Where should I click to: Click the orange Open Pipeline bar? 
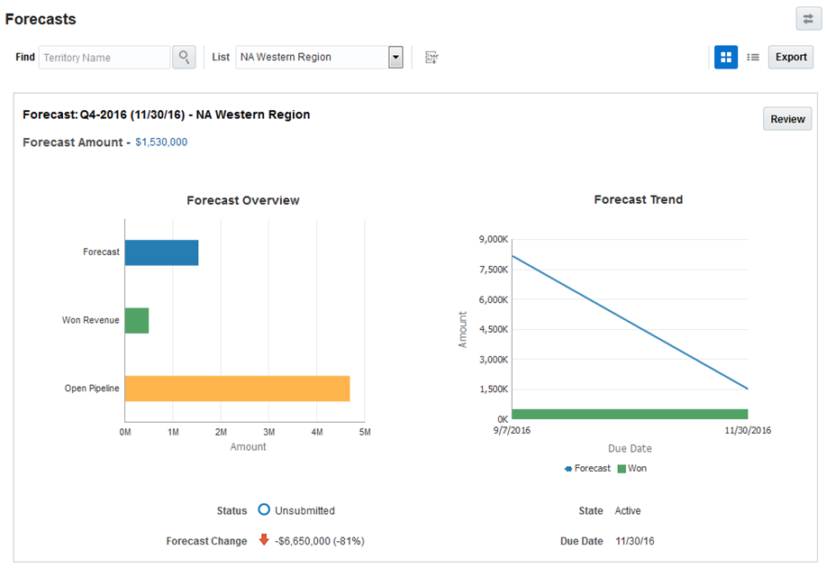click(237, 389)
